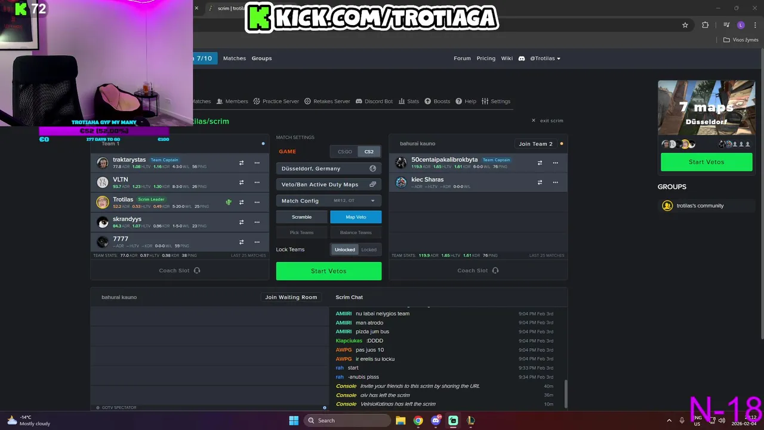Choose the Map Veto mode

pyautogui.click(x=356, y=217)
